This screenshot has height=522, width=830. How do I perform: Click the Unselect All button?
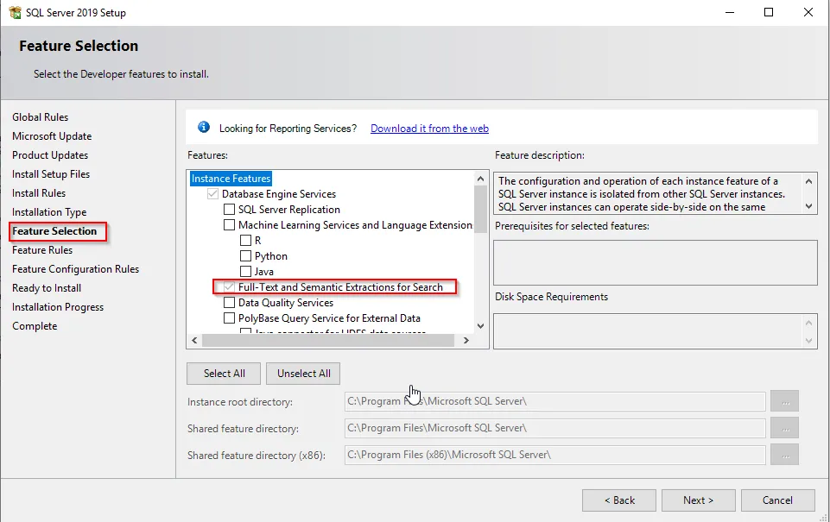coord(303,374)
